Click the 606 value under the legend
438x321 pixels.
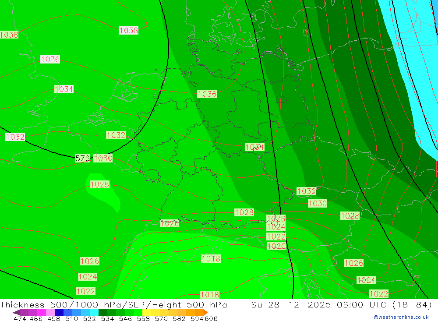(x=211, y=318)
